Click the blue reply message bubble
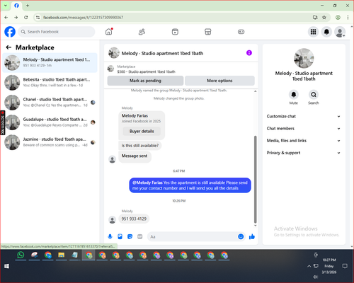The width and height of the screenshot is (354, 283). (190, 185)
